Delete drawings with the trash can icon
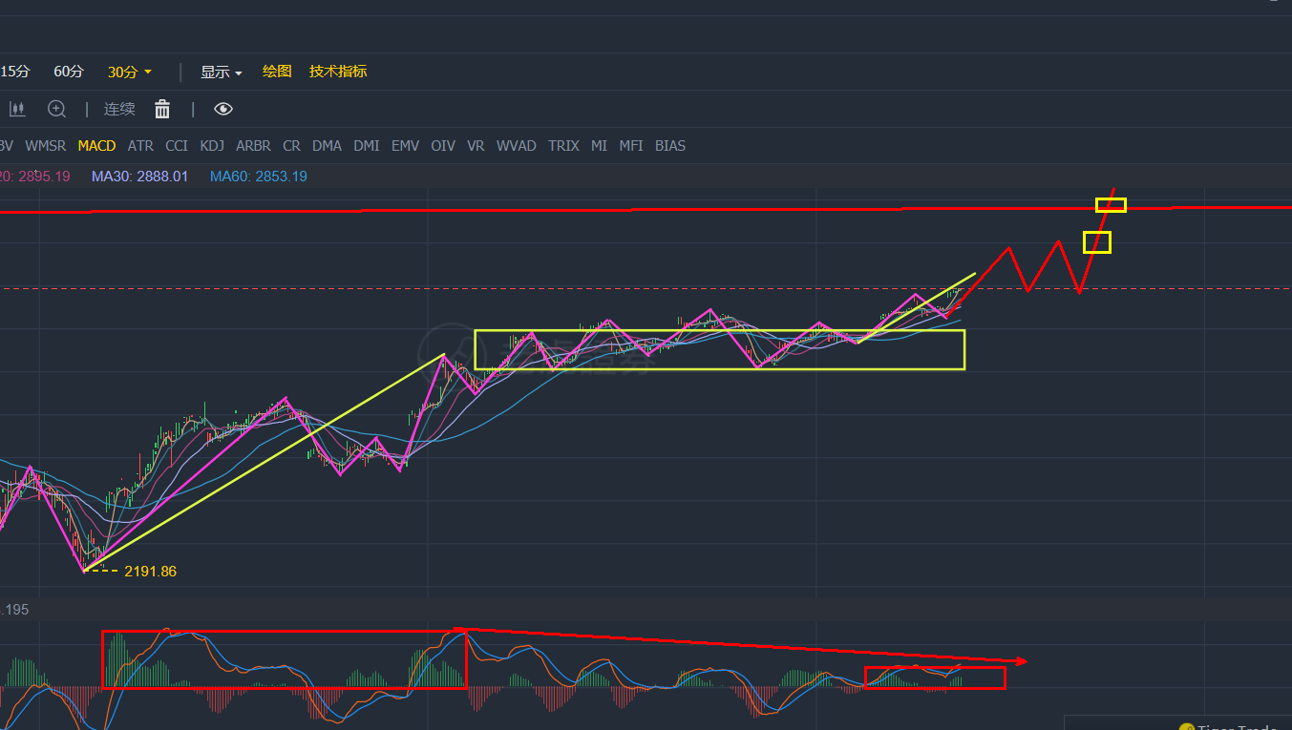The image size is (1292, 730). (162, 109)
